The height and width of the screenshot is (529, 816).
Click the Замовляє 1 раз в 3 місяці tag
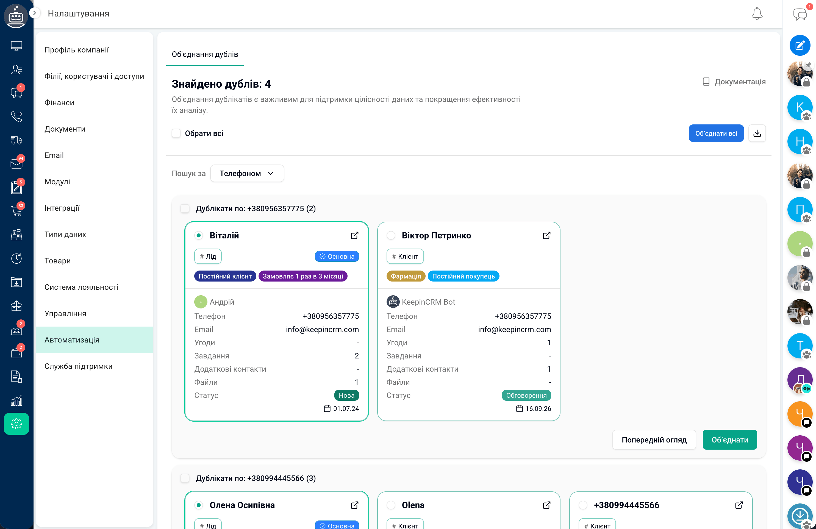coord(303,276)
